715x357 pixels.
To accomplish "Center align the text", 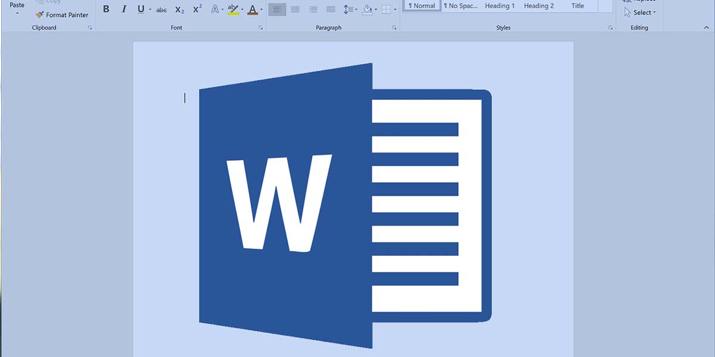I will pos(295,10).
